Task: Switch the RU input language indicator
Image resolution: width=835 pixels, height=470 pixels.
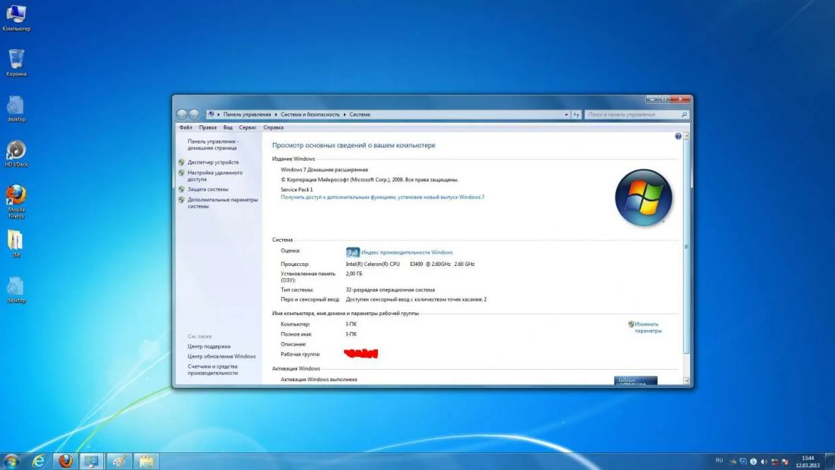Action: (719, 461)
